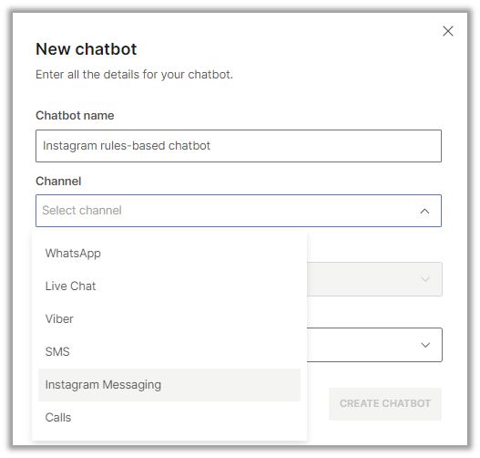Click the Chatbot name label
Image resolution: width=480 pixels, height=458 pixels.
pos(75,116)
